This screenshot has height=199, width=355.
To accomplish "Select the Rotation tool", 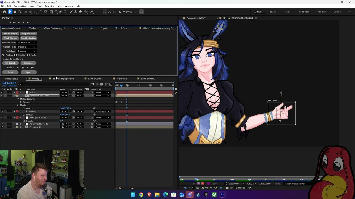I will (40, 12).
